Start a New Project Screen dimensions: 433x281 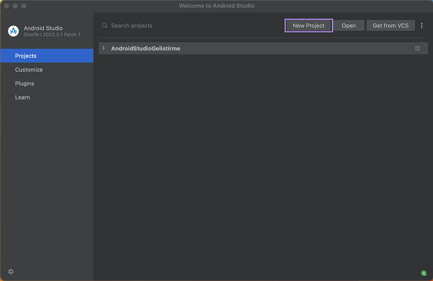(309, 25)
